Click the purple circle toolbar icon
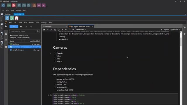The image size is (187, 105). coord(39,5)
